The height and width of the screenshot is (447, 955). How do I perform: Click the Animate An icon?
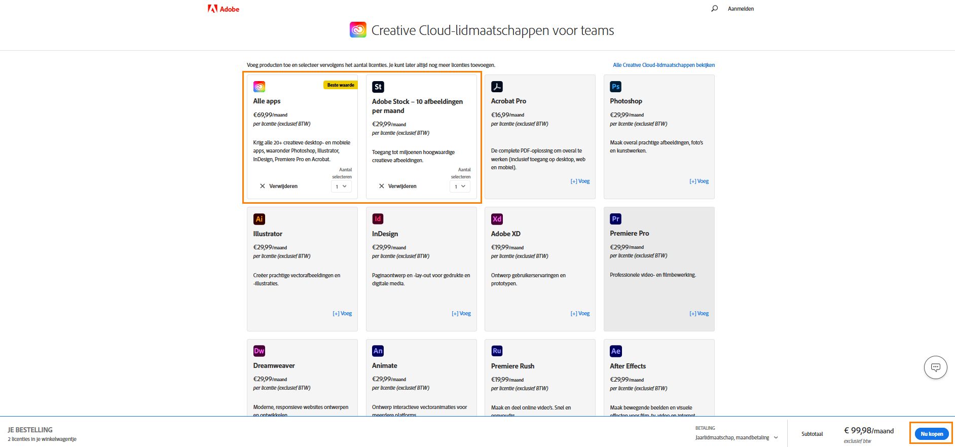pos(378,351)
